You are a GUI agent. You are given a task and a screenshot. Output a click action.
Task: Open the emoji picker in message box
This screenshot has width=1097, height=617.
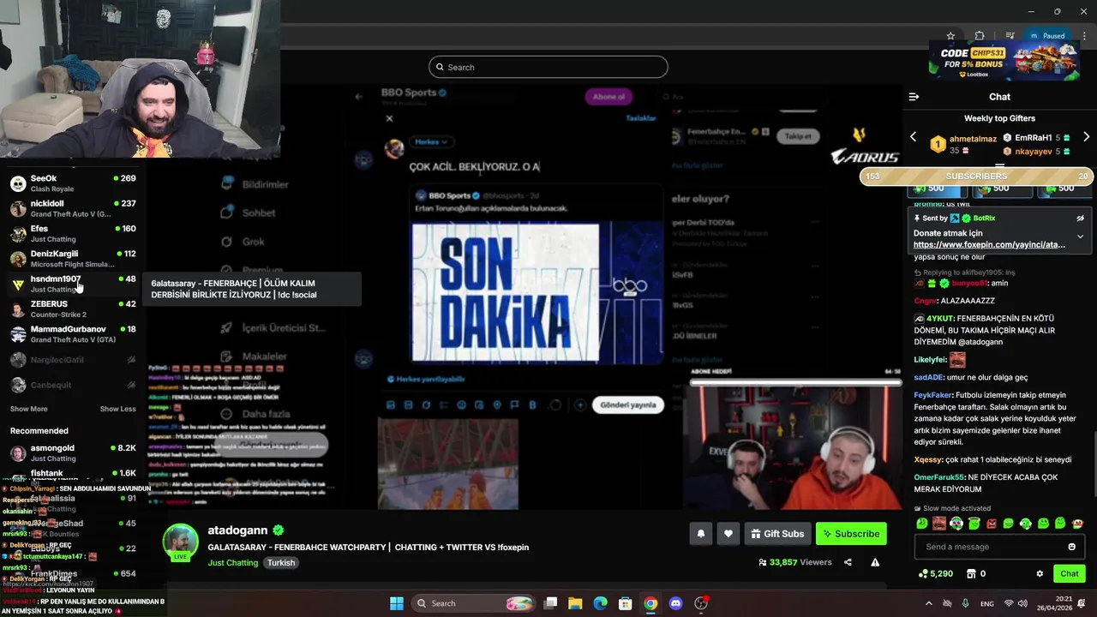click(1071, 547)
